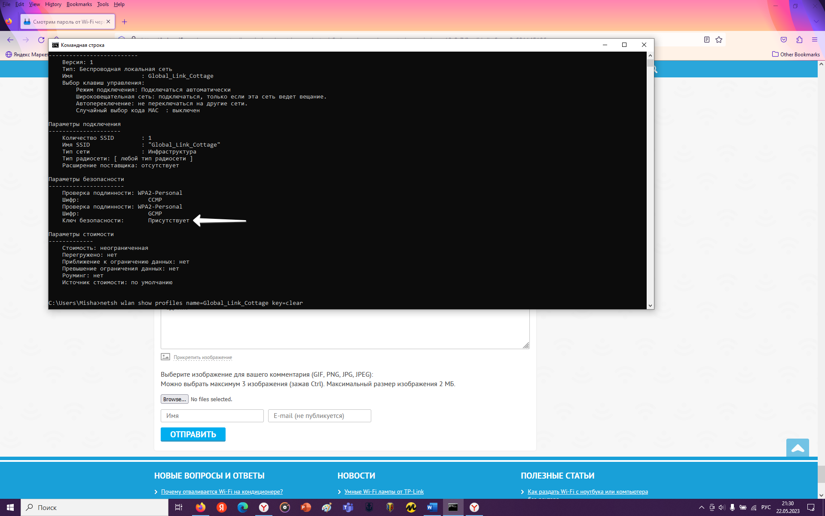Open Wi-Fi network settings in system tray

coord(754,507)
